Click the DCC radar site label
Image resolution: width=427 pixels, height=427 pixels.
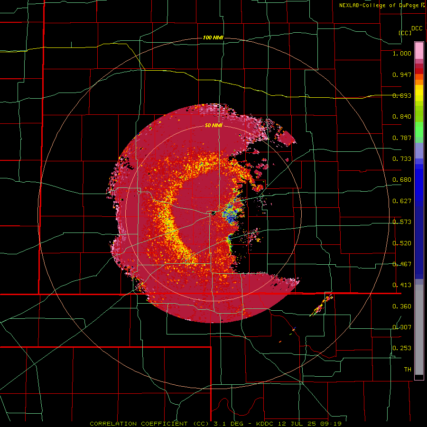click(x=417, y=28)
